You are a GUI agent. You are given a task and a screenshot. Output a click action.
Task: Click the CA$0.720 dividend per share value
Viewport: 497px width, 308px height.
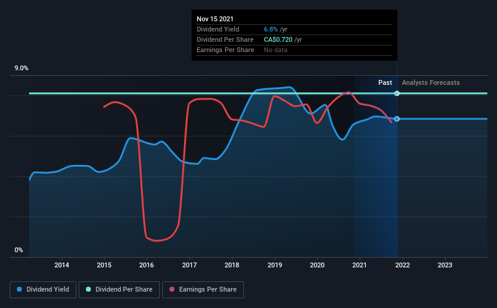(x=278, y=39)
